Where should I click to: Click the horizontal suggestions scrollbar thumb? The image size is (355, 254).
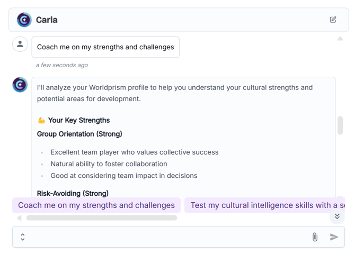(x=102, y=218)
